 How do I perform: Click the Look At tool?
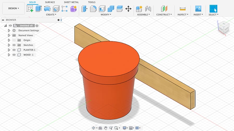[x=100, y=128]
